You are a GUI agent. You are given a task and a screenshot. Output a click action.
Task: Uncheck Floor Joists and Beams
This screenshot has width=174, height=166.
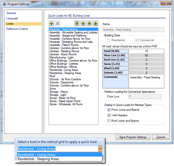click(109, 110)
